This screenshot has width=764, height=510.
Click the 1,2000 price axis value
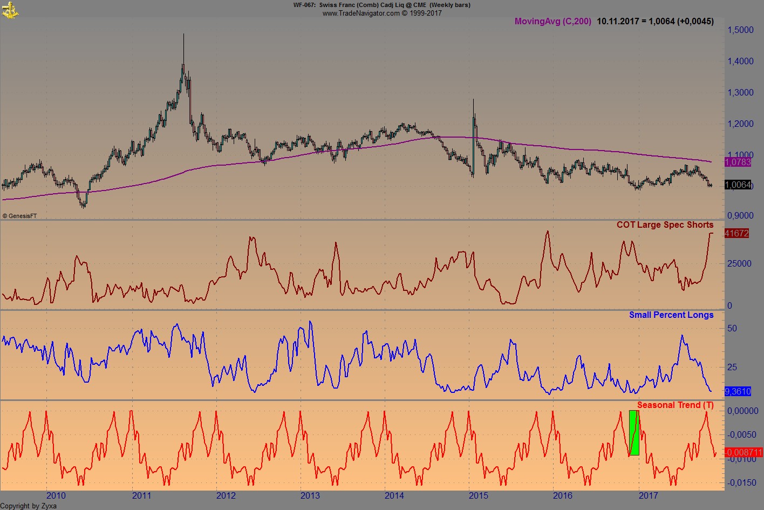(x=741, y=124)
